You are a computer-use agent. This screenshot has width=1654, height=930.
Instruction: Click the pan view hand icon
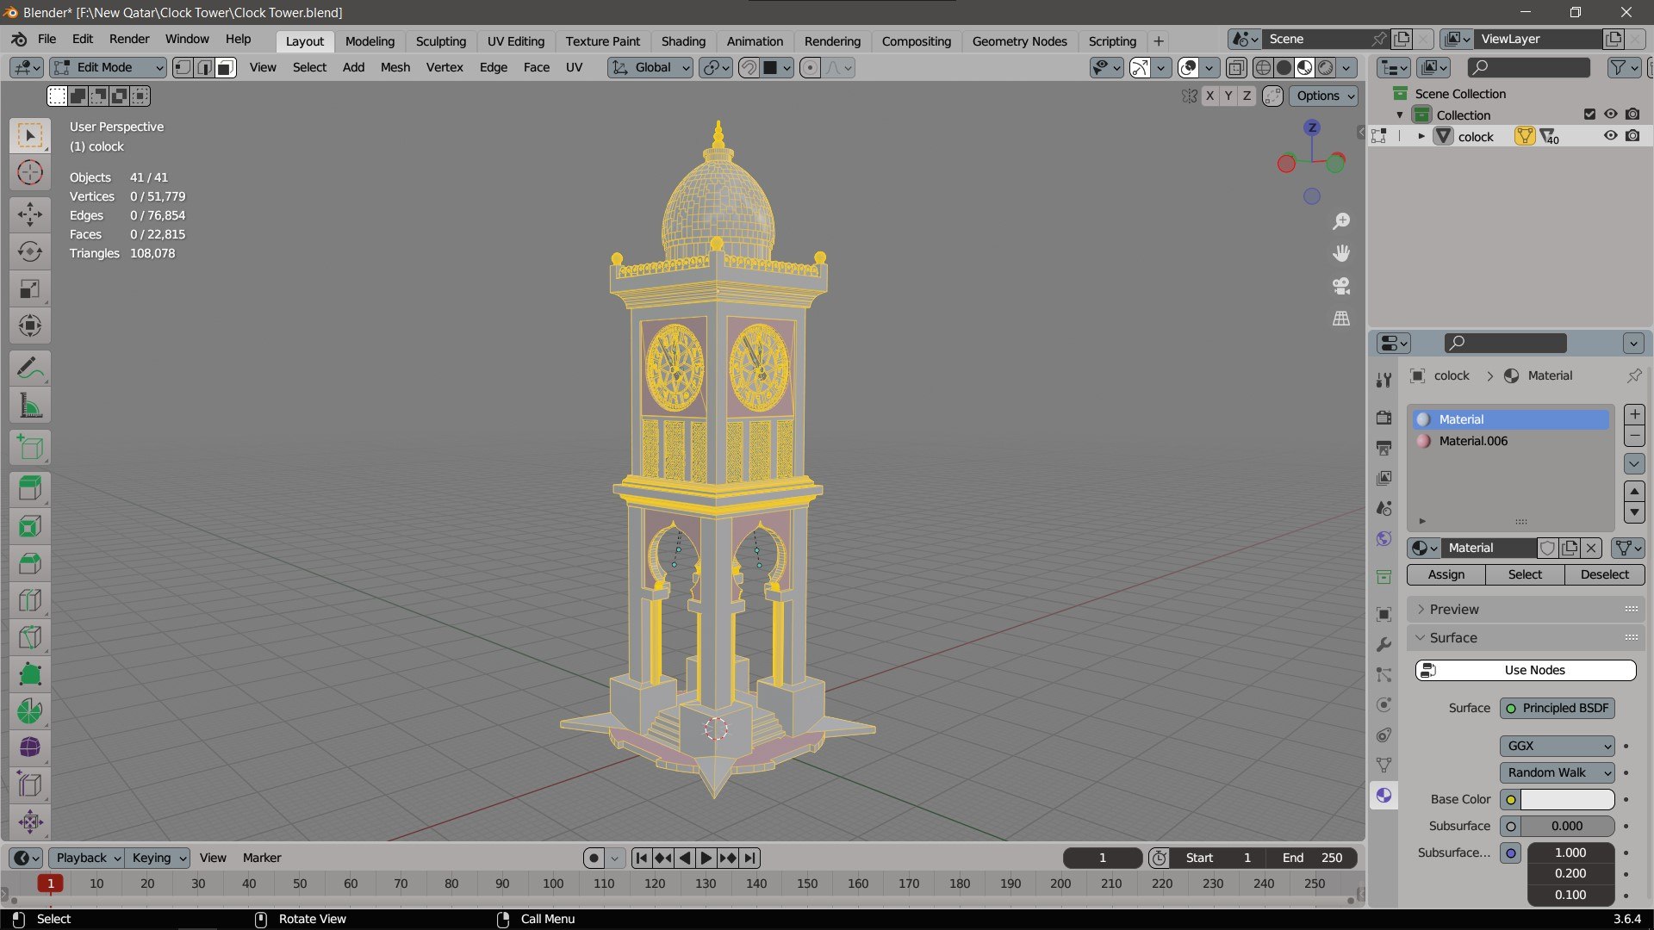pos(1341,253)
